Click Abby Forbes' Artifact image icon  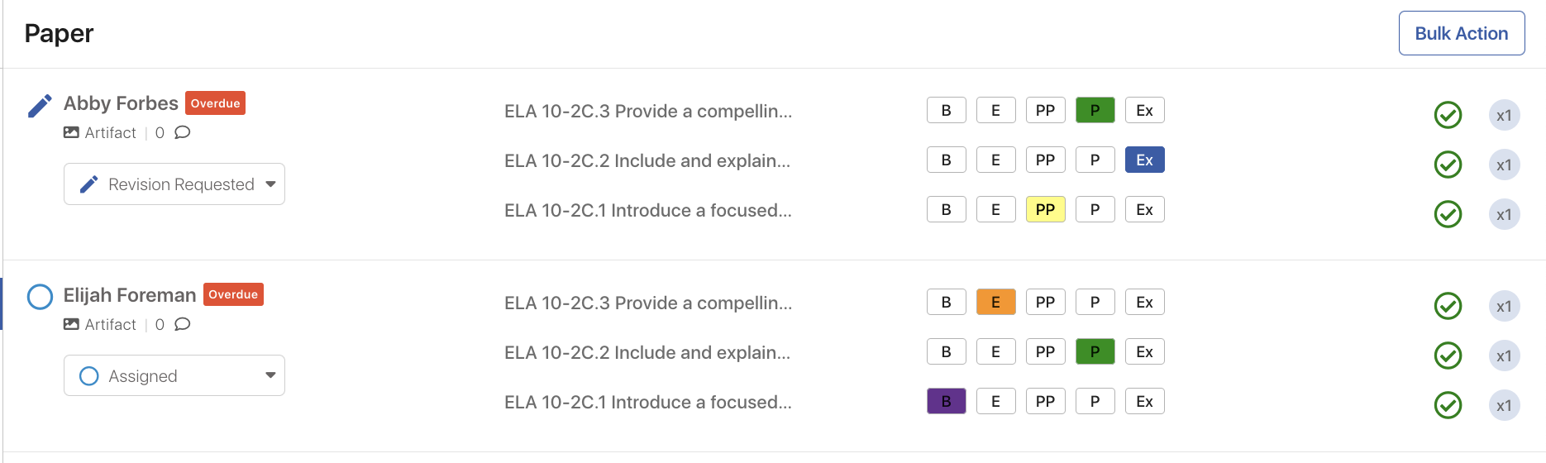tap(72, 132)
